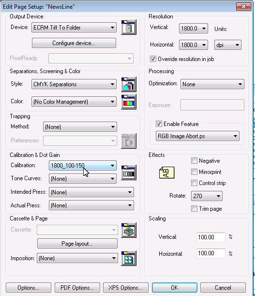The image size is (255, 296).
Task: Close the Edit Page Setup dialog
Action: coord(243,7)
